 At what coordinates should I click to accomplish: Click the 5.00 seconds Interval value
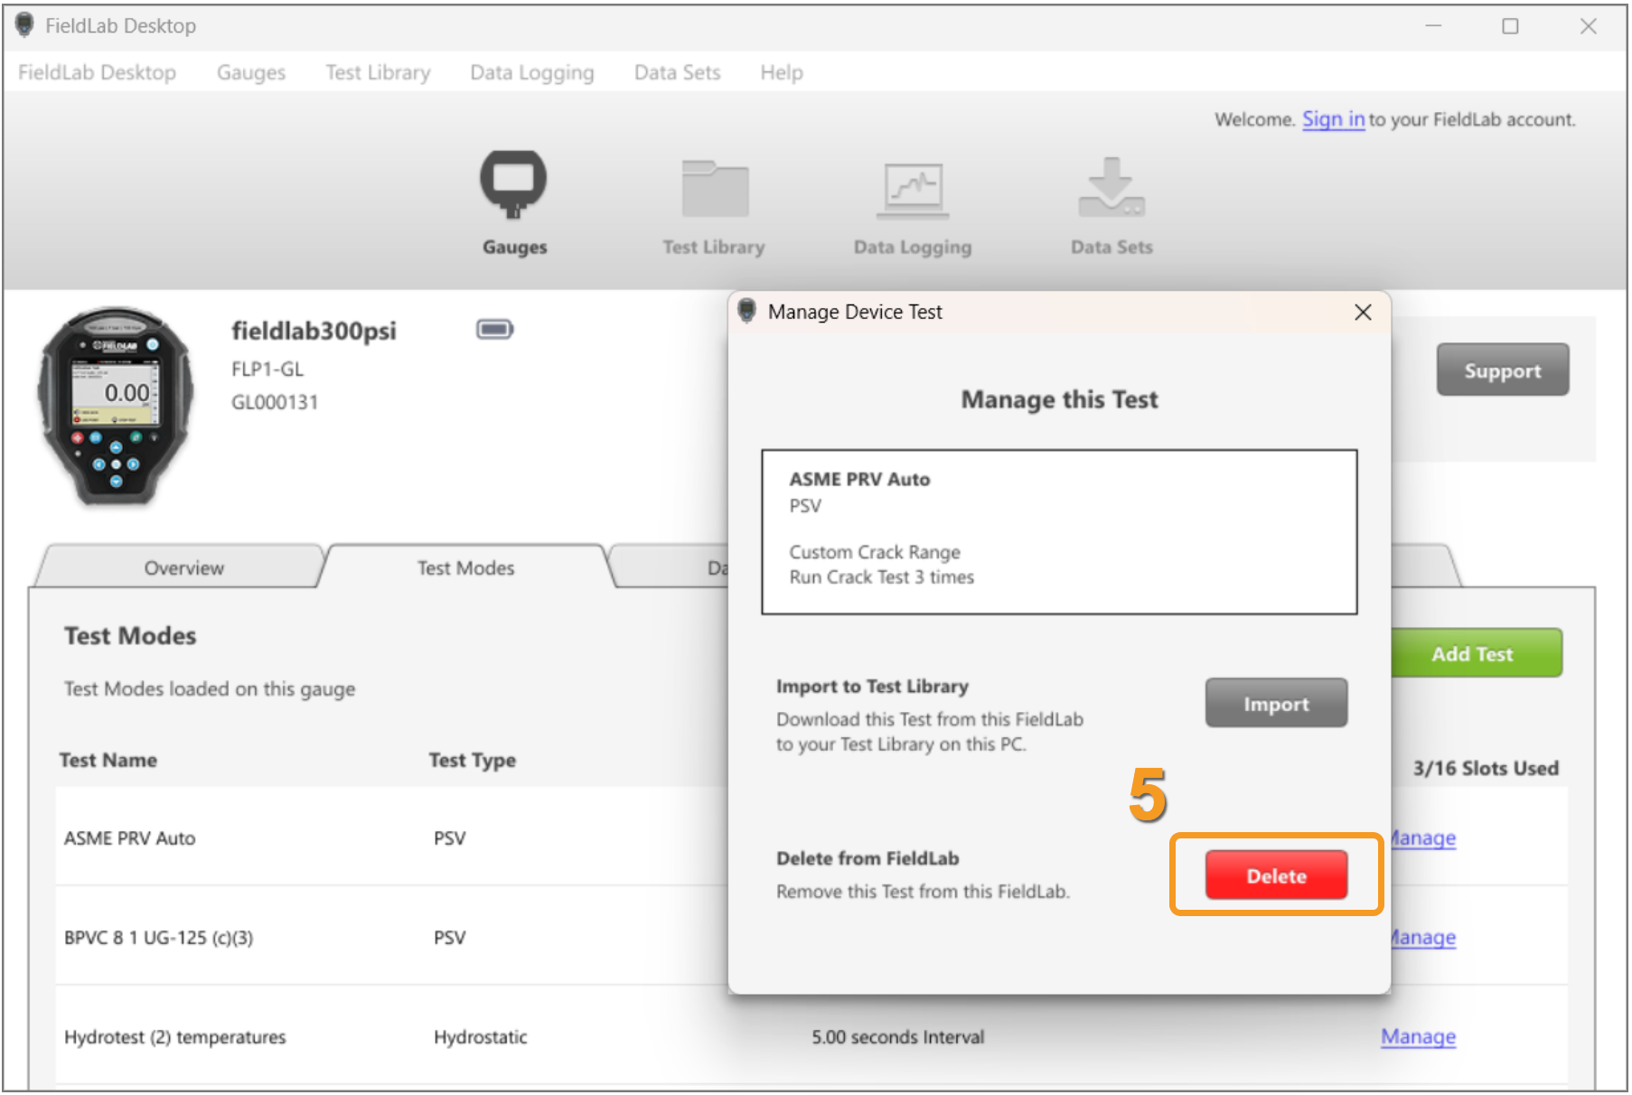(x=897, y=1037)
